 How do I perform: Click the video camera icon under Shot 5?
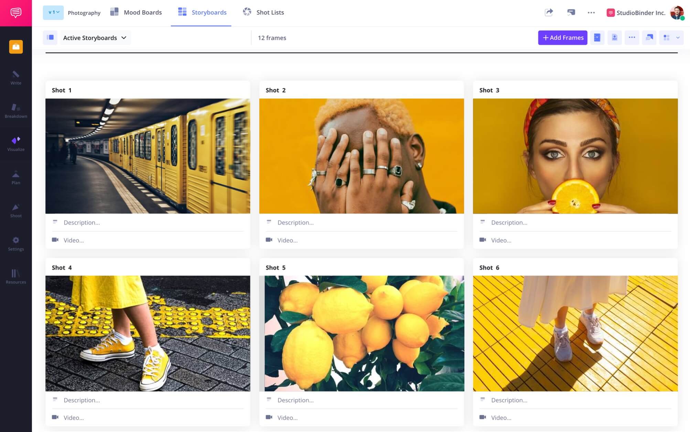[x=269, y=417]
